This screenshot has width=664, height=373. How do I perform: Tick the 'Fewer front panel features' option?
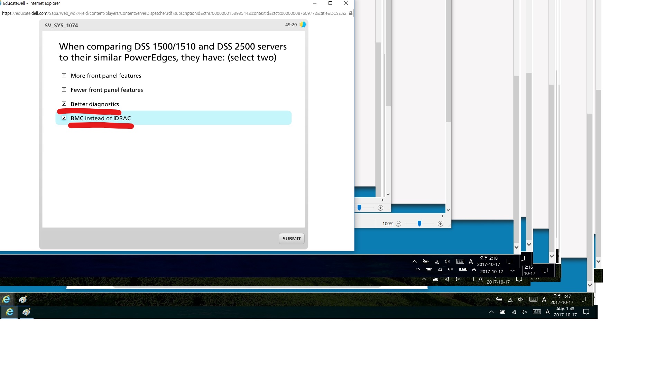pos(64,89)
